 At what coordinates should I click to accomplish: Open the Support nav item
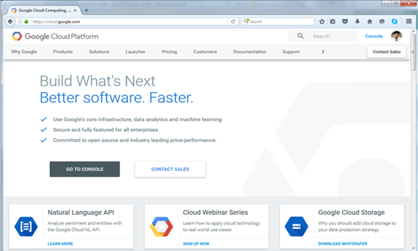(291, 52)
